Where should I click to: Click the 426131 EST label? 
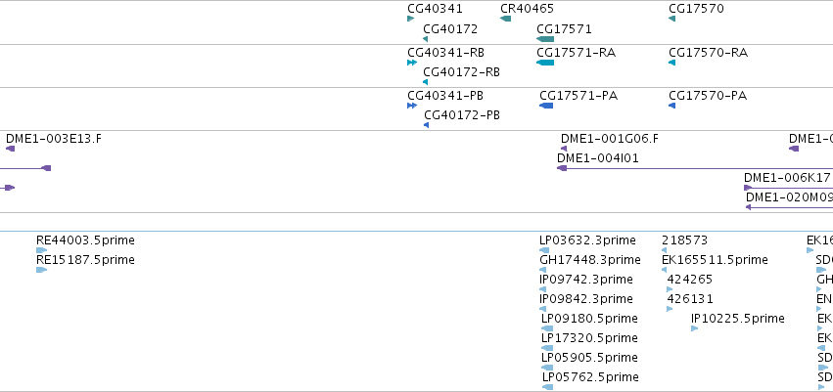[x=690, y=299]
